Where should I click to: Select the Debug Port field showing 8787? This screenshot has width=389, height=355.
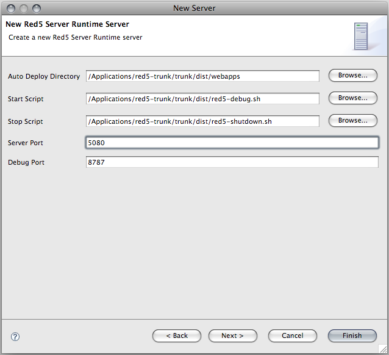(232, 162)
